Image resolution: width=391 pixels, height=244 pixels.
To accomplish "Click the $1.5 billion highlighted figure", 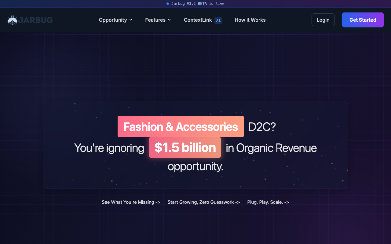I will click(185, 147).
